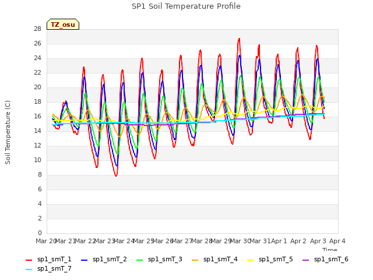Click the Mar 25 x-axis tick label
The image size is (373, 280).
point(143,241)
